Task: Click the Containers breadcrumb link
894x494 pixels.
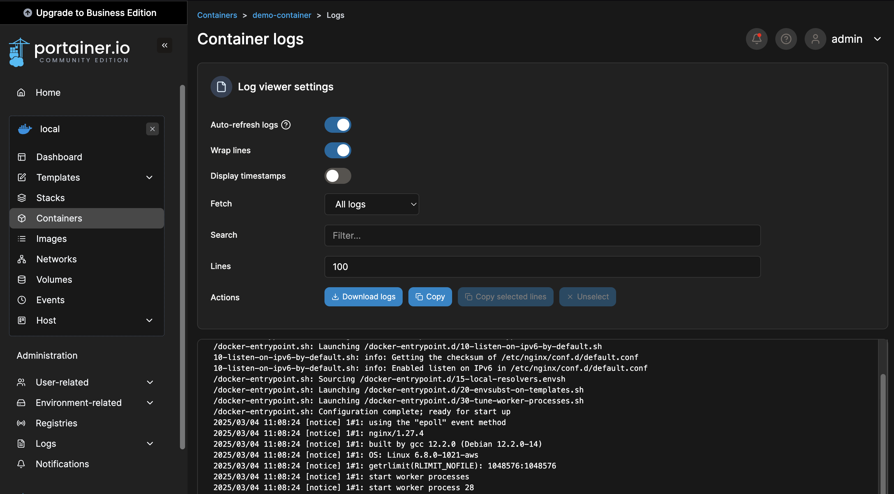Action: (x=217, y=15)
